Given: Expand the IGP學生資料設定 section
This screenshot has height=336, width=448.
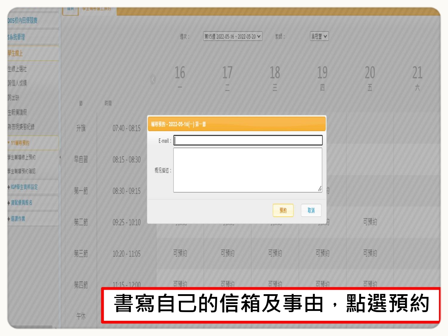Looking at the screenshot, I should 24,187.
